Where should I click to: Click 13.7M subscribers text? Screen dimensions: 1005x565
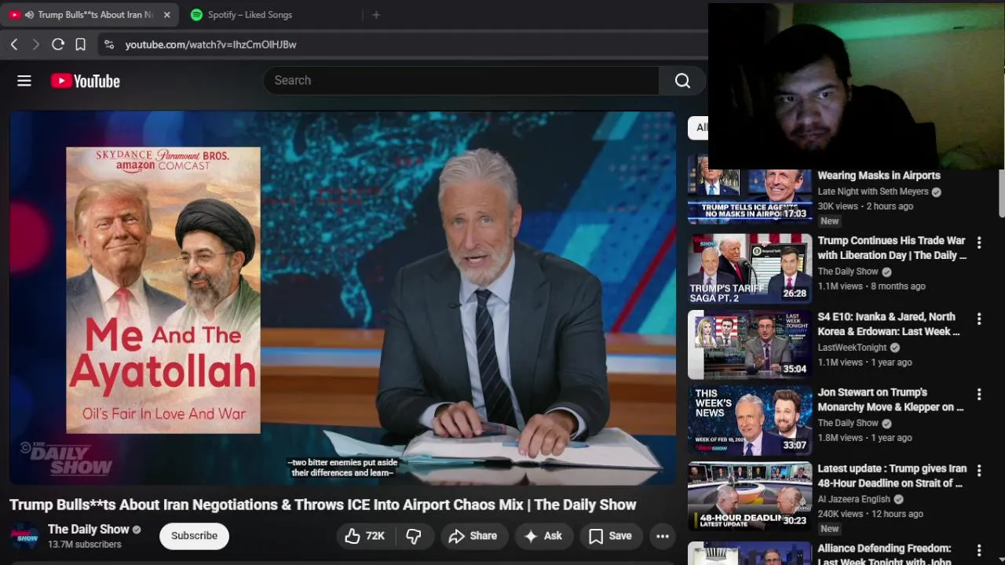point(84,545)
